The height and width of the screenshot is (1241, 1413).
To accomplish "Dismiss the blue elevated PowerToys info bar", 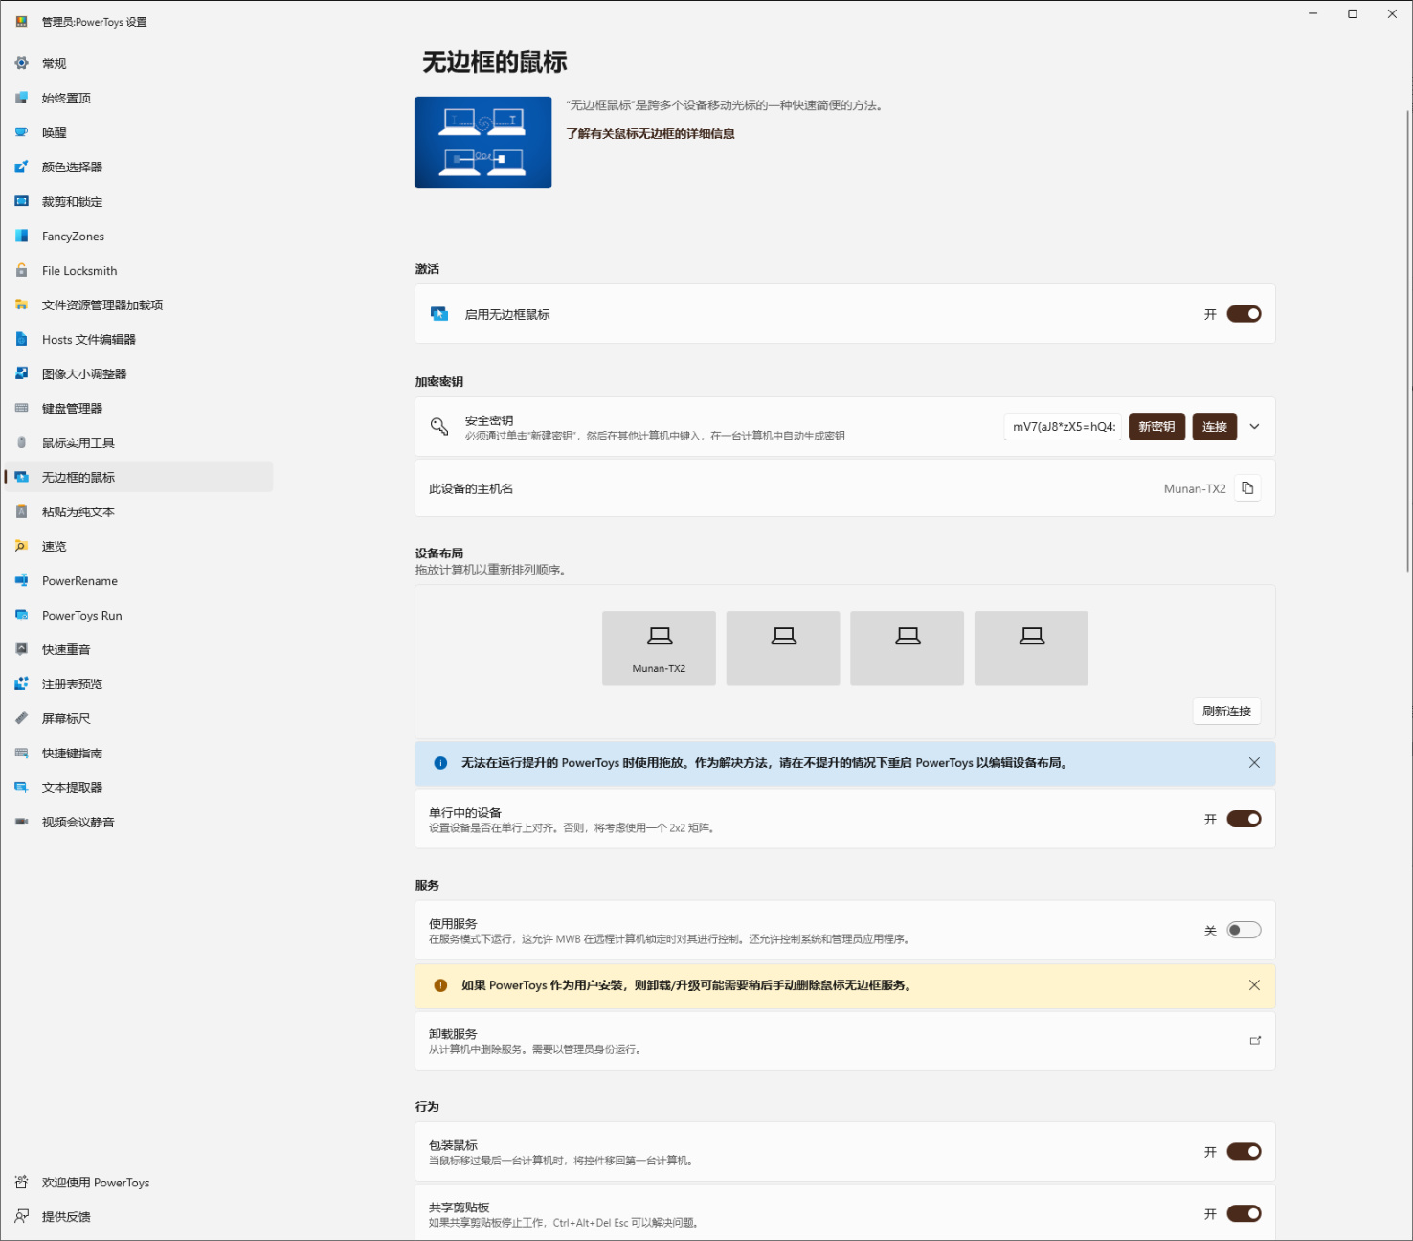I will (1254, 763).
